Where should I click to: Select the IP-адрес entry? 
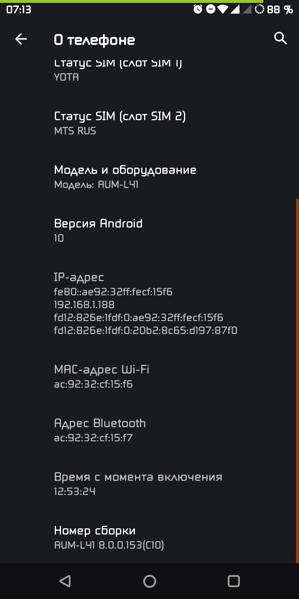[x=145, y=304]
